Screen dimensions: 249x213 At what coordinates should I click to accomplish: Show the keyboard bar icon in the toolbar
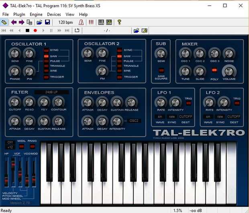coord(101,22)
